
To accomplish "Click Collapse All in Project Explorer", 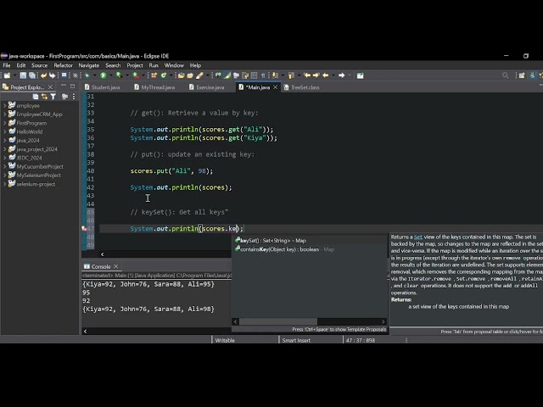I will pyautogui.click(x=36, y=97).
